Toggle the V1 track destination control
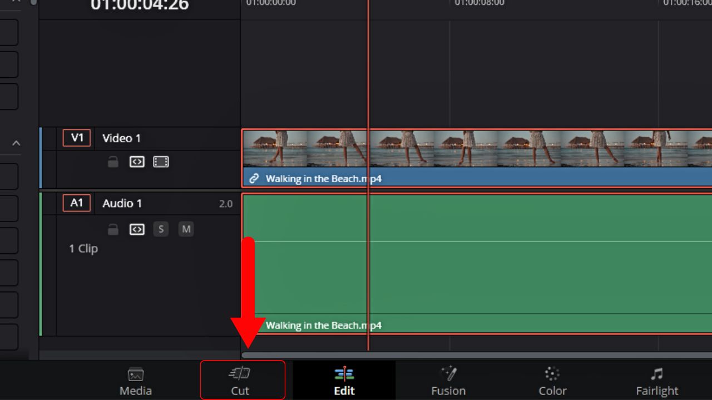 [x=76, y=138]
